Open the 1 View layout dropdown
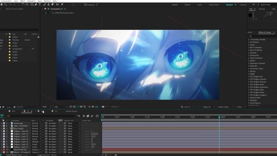Viewport: 277px width, 156px height. point(241,107)
